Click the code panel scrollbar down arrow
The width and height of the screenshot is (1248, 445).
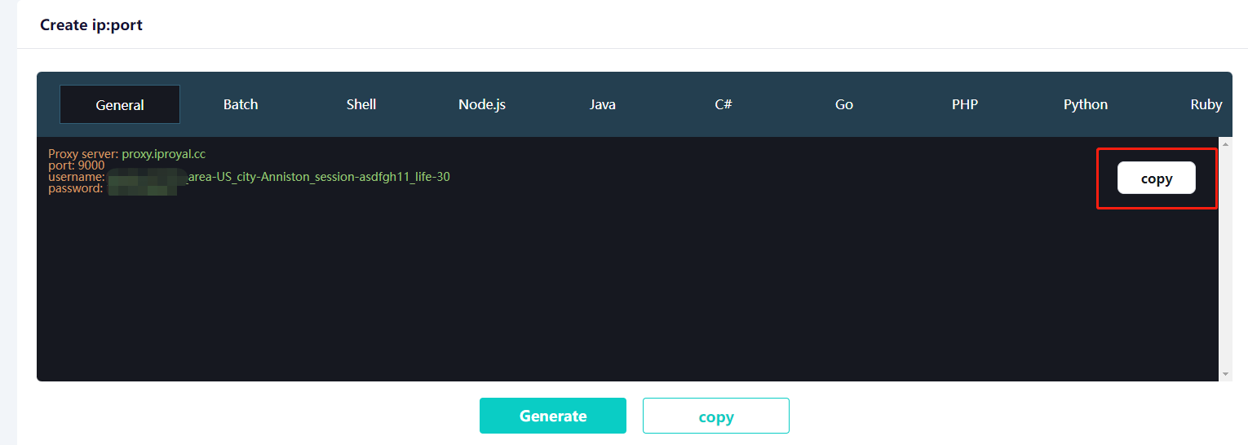coord(1225,374)
